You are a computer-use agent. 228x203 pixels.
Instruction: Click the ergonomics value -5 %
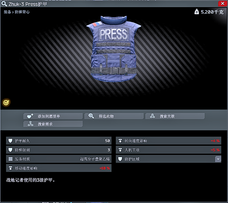(x=215, y=150)
